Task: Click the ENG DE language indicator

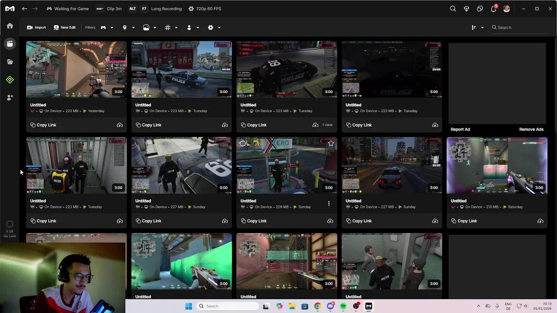Action: (508, 306)
